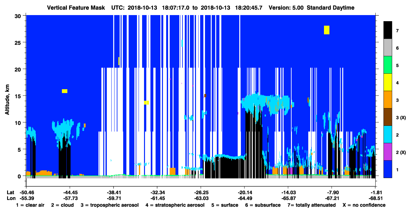Click the black color bar segment labeled 7

pyautogui.click(x=388, y=30)
